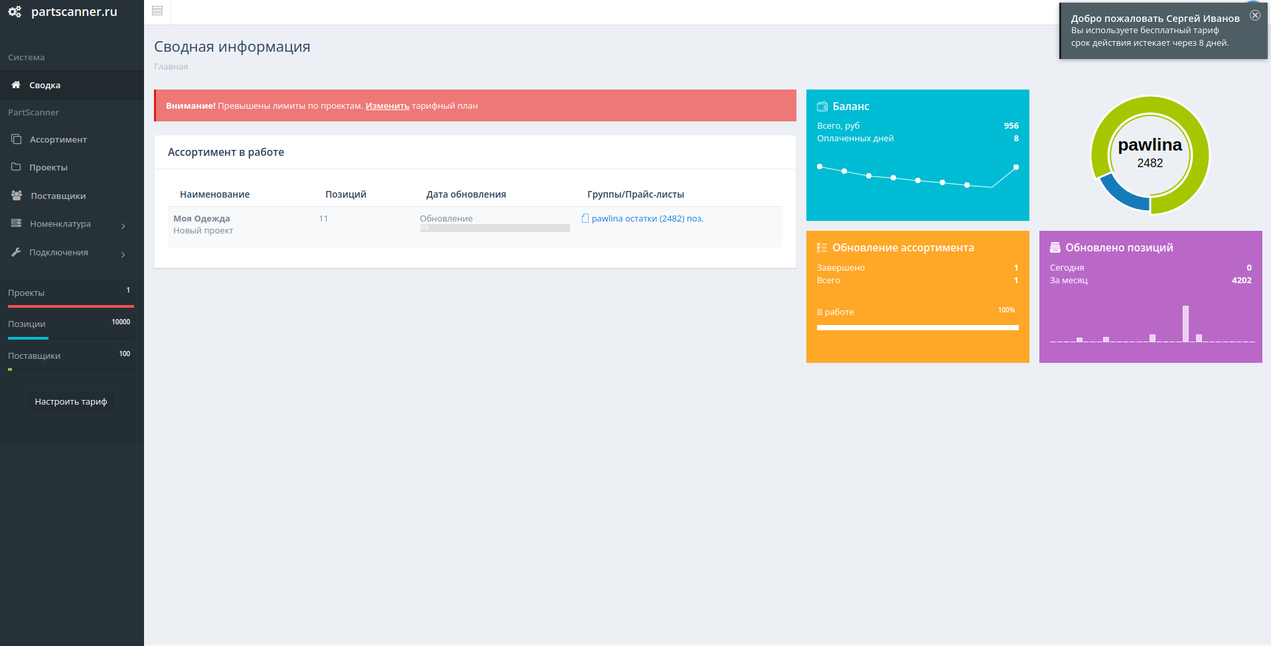1271x646 pixels.
Task: Click the Баланс wallet icon
Action: [x=822, y=106]
